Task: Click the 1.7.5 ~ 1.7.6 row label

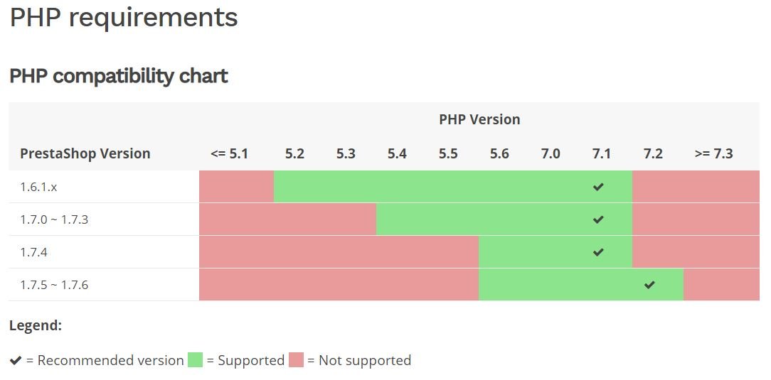Action: 54,285
